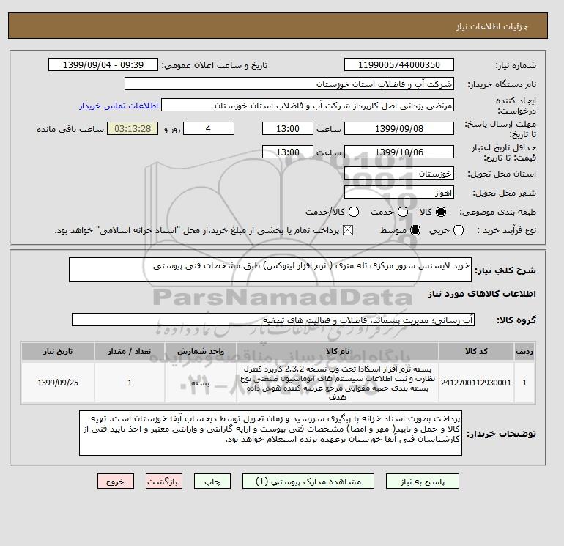
Task: Click the توضیحات خریدار label
Action: 502,434
